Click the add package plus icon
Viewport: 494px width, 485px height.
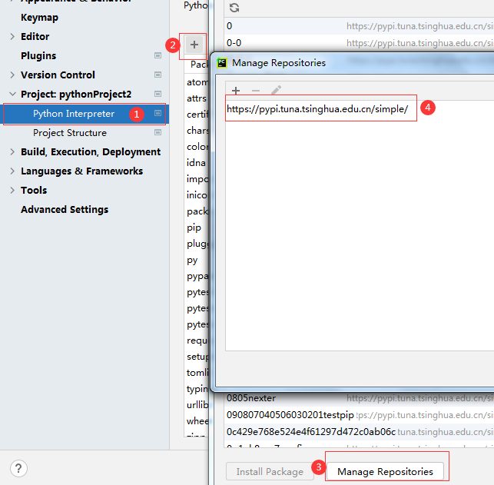pyautogui.click(x=194, y=45)
